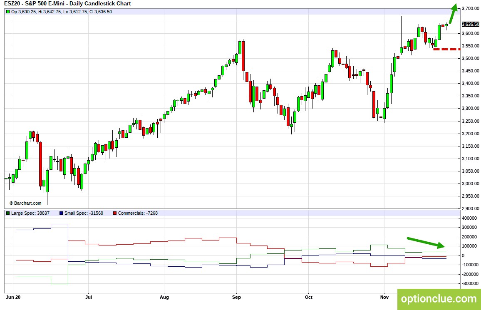
Task: Click the Aug label on time axis
Action: point(164,297)
